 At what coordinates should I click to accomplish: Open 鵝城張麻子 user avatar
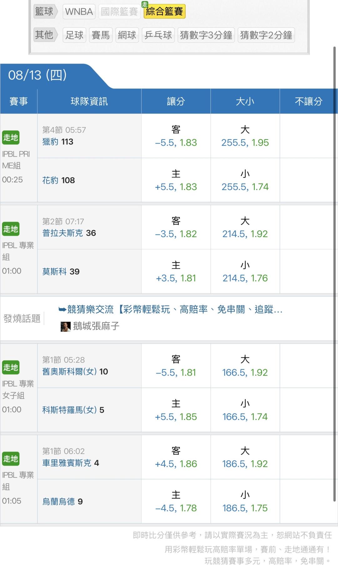pos(65,326)
